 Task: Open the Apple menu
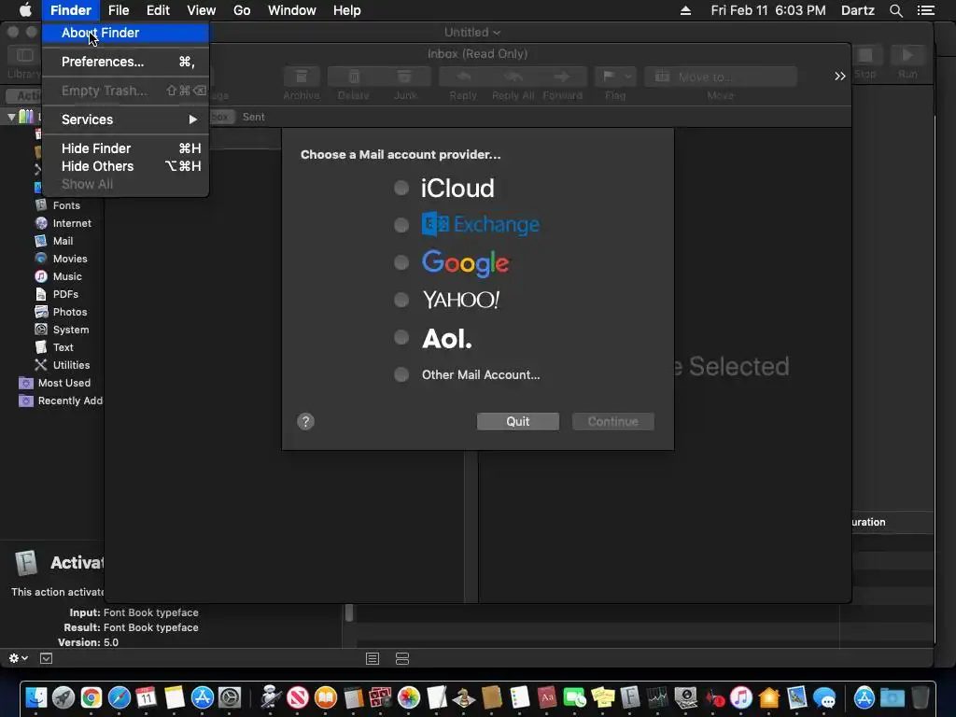pyautogui.click(x=25, y=10)
